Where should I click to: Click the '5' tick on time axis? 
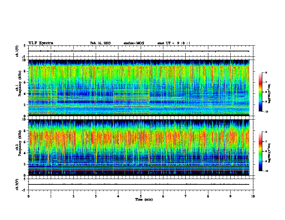[141, 196]
